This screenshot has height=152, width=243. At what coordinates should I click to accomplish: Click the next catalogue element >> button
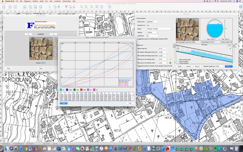coord(53,34)
